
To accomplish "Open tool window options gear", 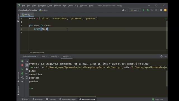I will point(161,56).
